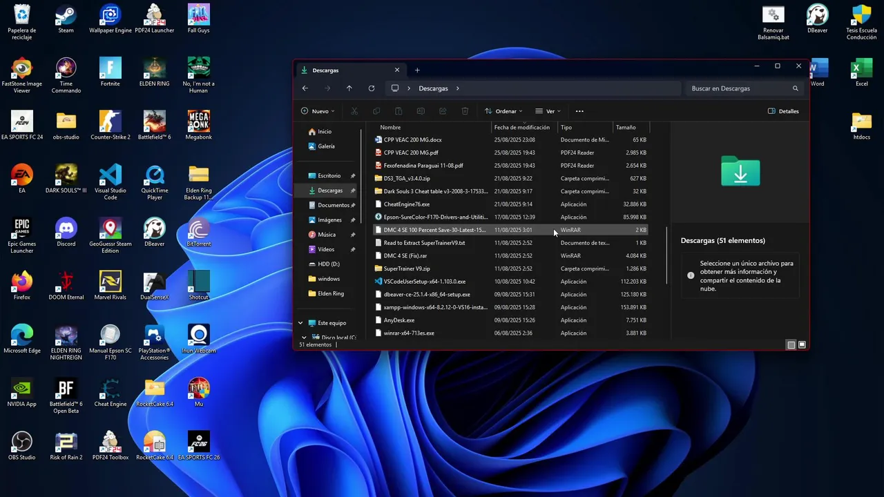Select CPP VEAC 200 MG.docx file
The width and height of the screenshot is (884, 497).
pos(511,140)
